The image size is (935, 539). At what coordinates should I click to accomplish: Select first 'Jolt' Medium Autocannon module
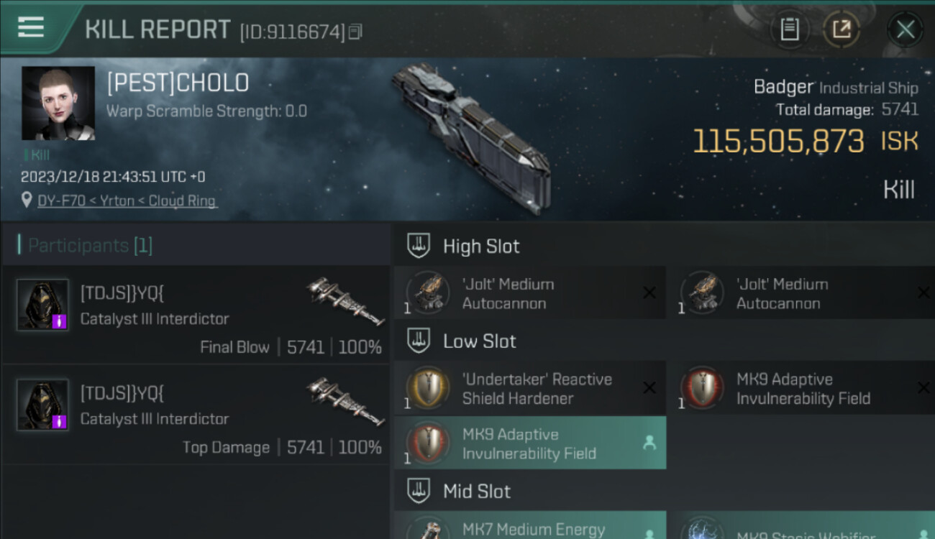point(530,293)
